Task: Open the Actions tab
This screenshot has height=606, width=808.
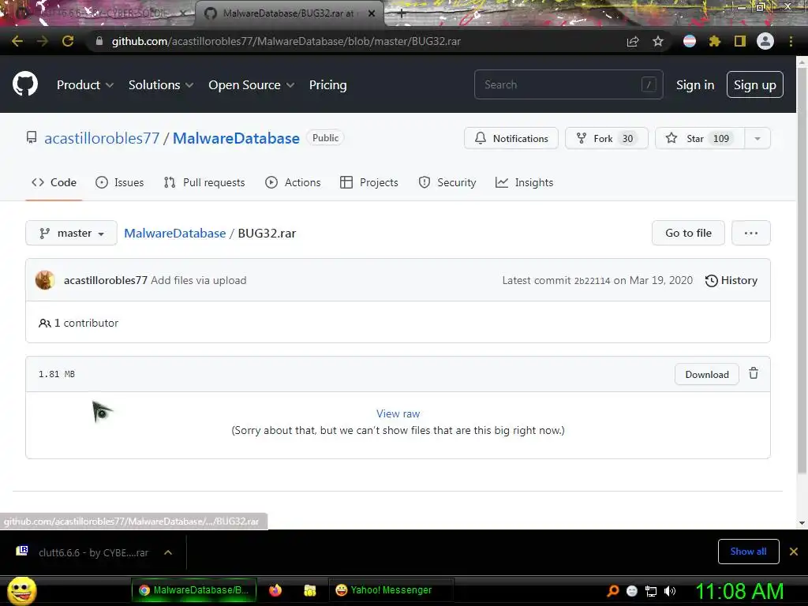Action: point(293,182)
